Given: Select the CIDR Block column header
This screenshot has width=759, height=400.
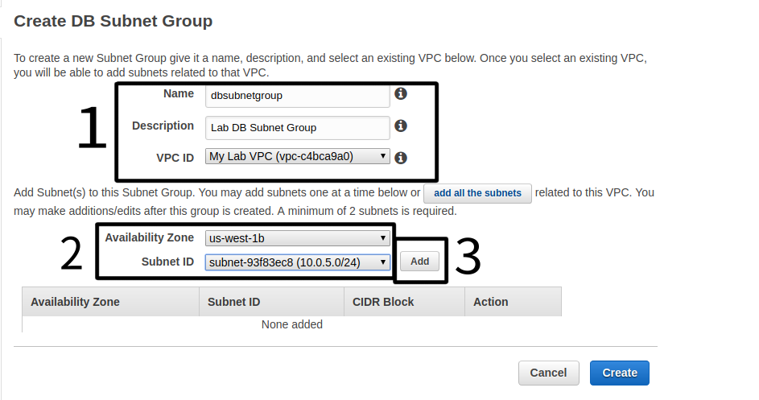Looking at the screenshot, I should coord(383,302).
